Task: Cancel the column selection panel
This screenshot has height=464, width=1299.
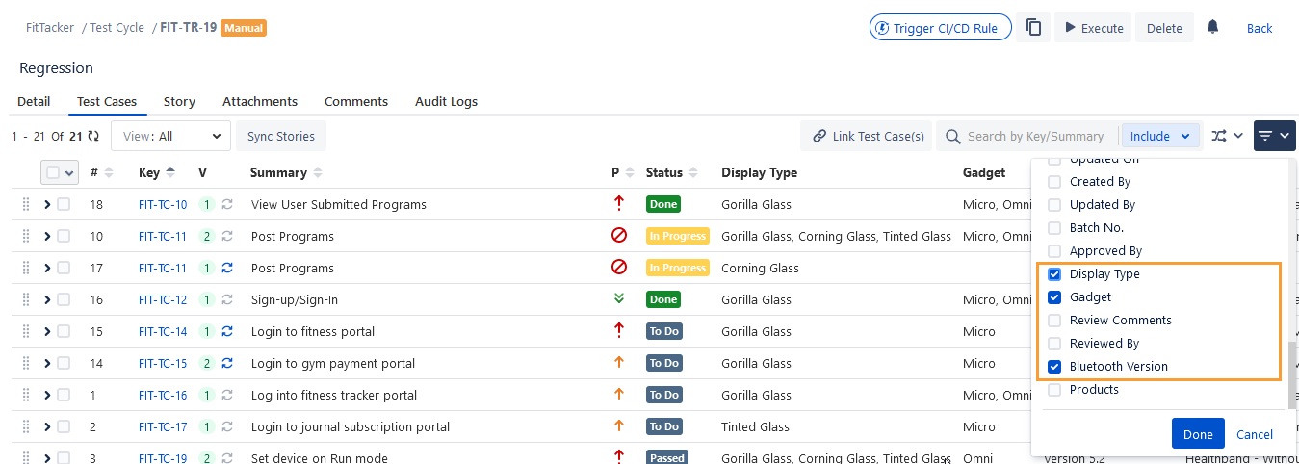Action: pos(1255,434)
